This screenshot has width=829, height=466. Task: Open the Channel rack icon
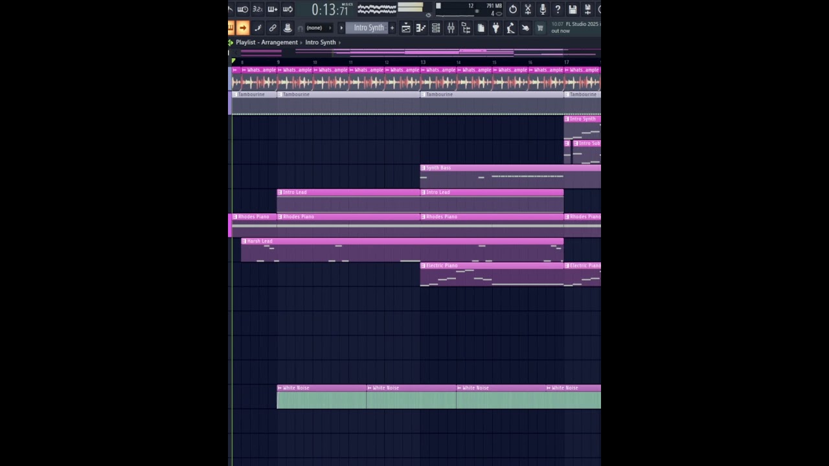436,28
